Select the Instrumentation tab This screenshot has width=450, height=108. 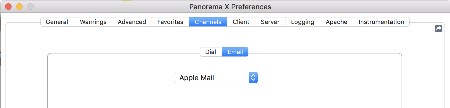click(x=381, y=22)
